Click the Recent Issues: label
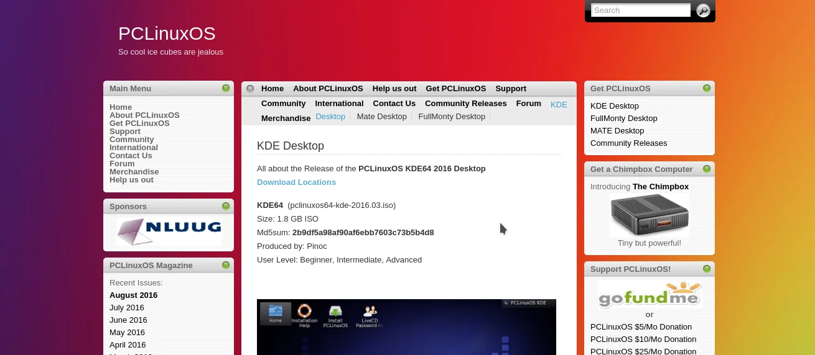815x355 pixels. [x=136, y=282]
